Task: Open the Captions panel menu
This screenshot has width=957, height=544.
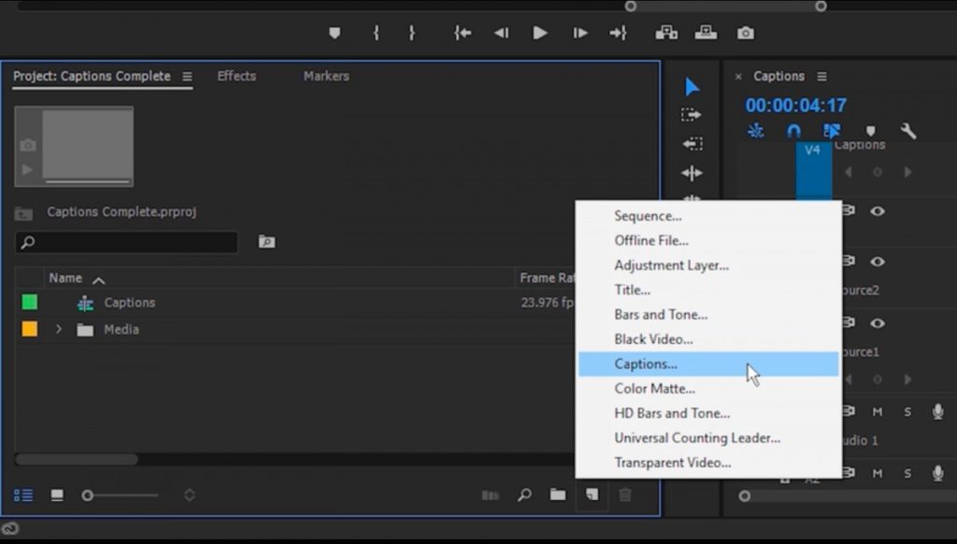Action: (821, 76)
